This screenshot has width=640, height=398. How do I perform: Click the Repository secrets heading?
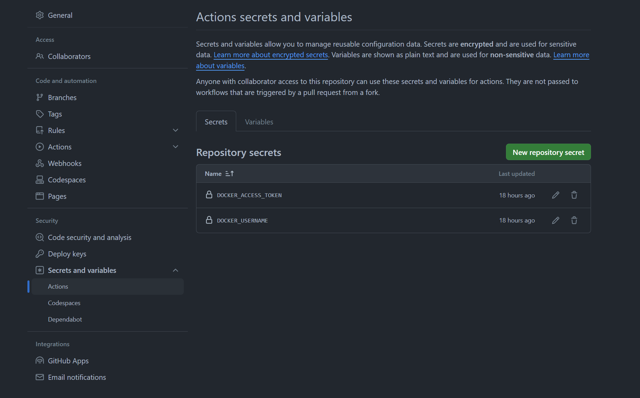click(x=239, y=152)
